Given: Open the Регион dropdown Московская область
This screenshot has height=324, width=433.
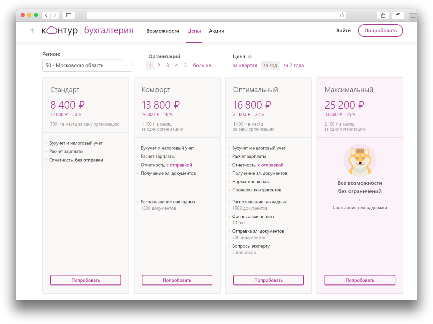Looking at the screenshot, I should click(87, 65).
